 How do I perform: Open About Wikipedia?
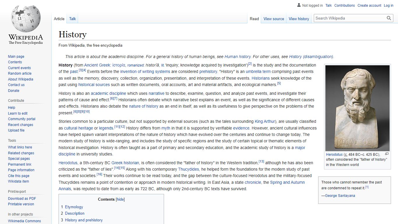(x=20, y=79)
